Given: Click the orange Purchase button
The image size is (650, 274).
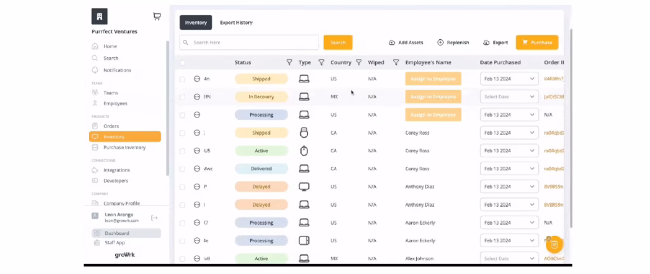Looking at the screenshot, I should click(536, 42).
